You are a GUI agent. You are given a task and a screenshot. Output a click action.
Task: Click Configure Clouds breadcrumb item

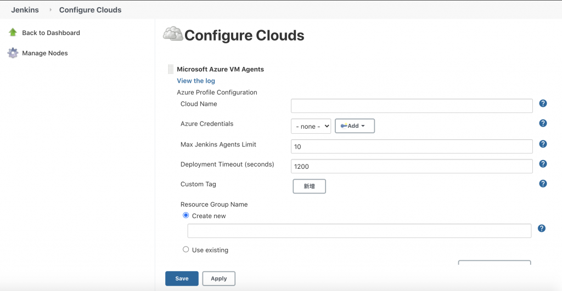click(91, 10)
